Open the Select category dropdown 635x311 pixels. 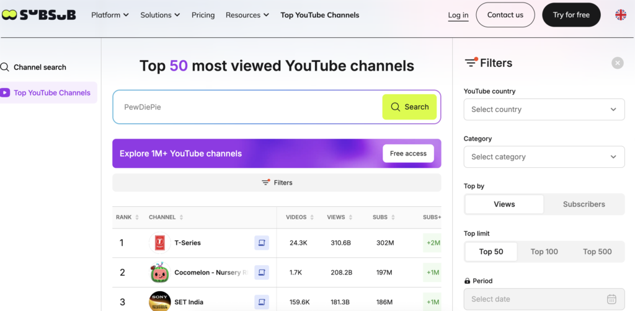point(544,157)
